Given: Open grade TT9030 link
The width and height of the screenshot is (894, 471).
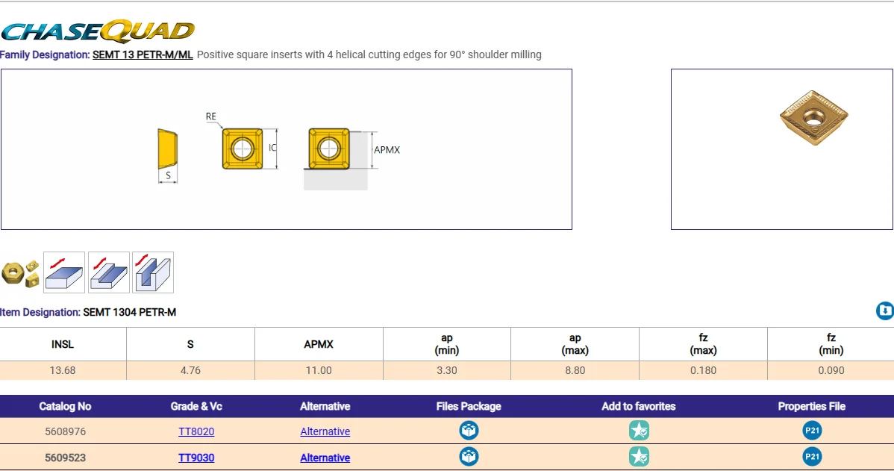Looking at the screenshot, I should pyautogui.click(x=196, y=458).
